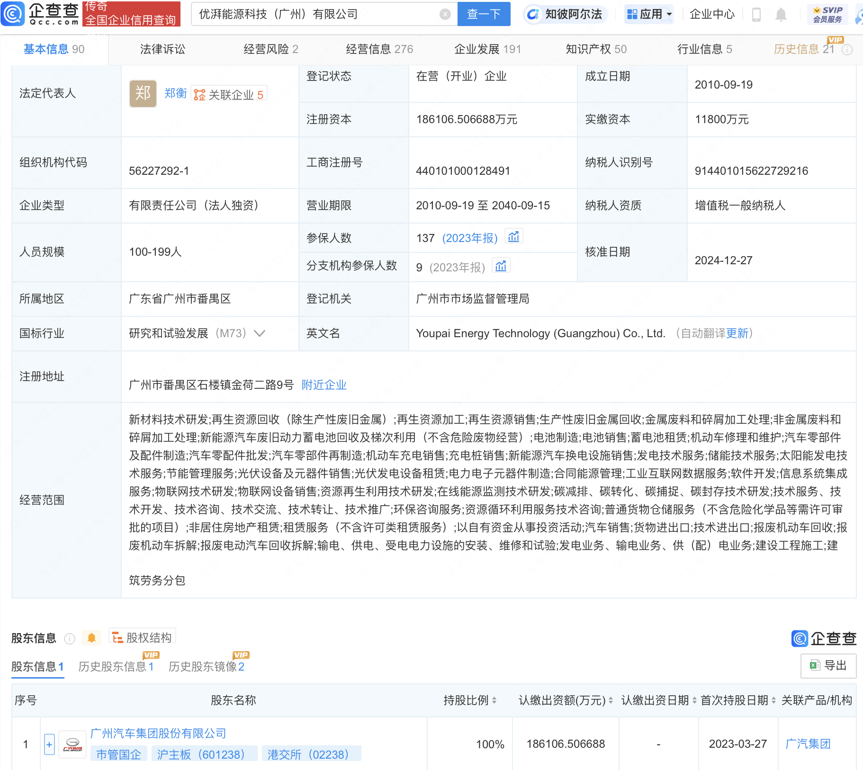This screenshot has height=770, width=863.
Task: Click the info icon next to 股东信息
Action: pos(70,639)
